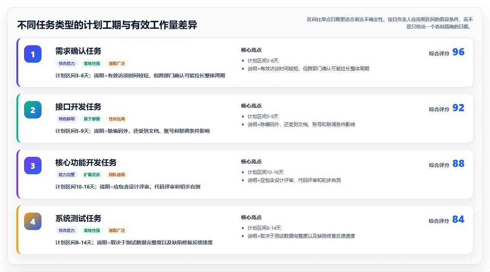Click the number 4 badge of 系统测试任务

33,221
